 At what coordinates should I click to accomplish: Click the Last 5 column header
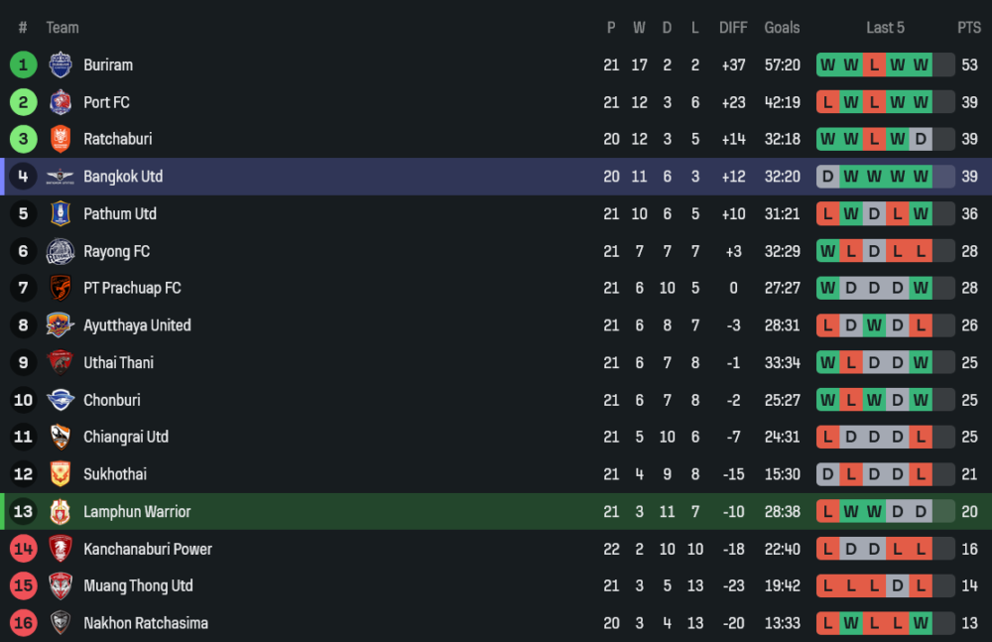coord(885,28)
